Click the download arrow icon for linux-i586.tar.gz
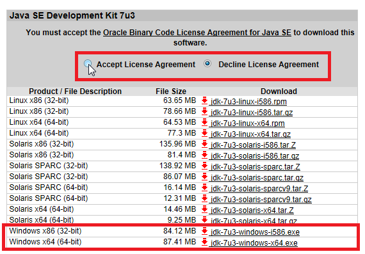Image resolution: width=365 pixels, height=254 pixels. (205, 112)
